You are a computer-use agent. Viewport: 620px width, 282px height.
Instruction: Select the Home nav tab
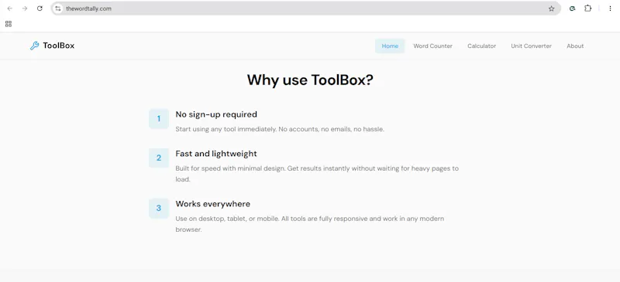tap(390, 46)
